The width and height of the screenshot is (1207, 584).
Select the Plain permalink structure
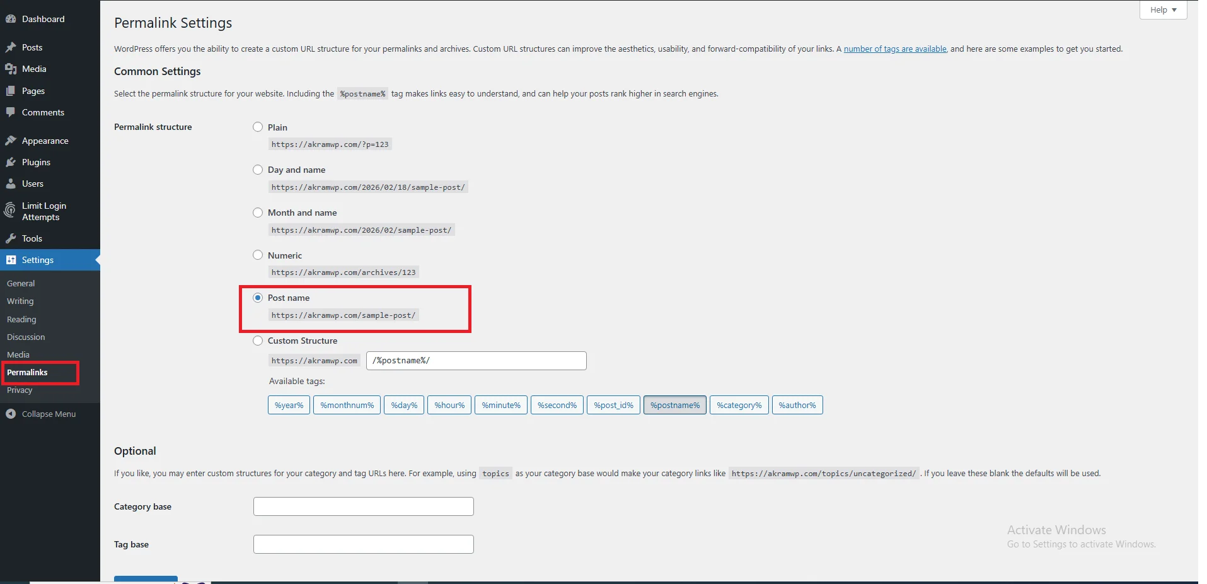(x=257, y=127)
